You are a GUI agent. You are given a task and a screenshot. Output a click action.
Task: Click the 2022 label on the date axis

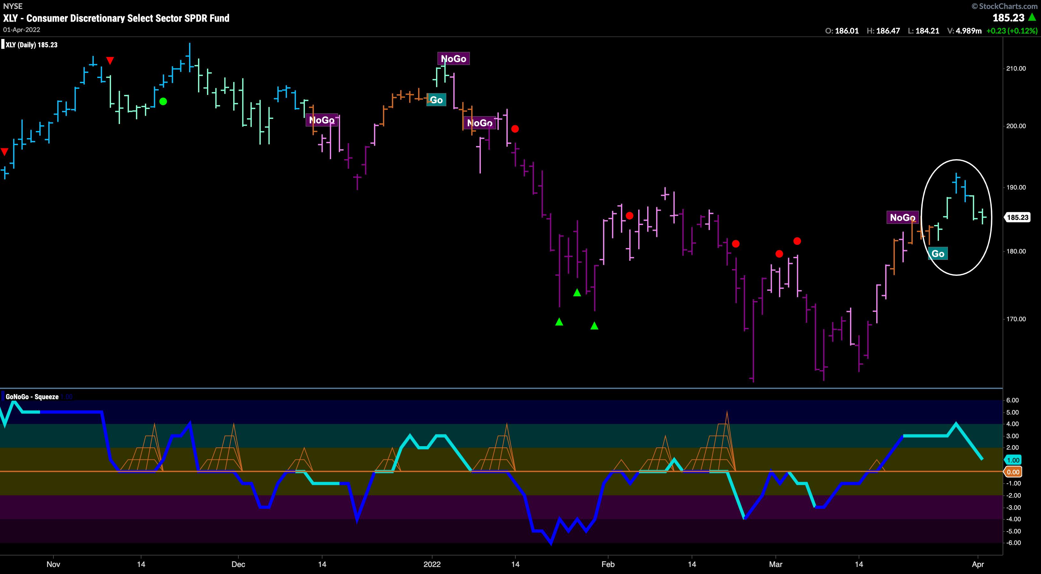click(x=432, y=564)
